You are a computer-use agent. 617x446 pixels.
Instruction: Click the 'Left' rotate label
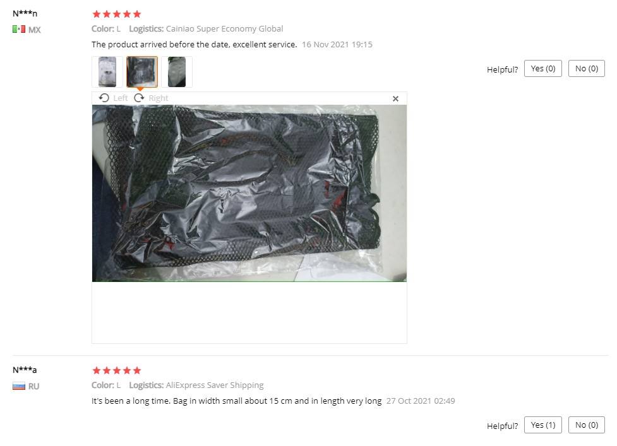[x=121, y=98]
